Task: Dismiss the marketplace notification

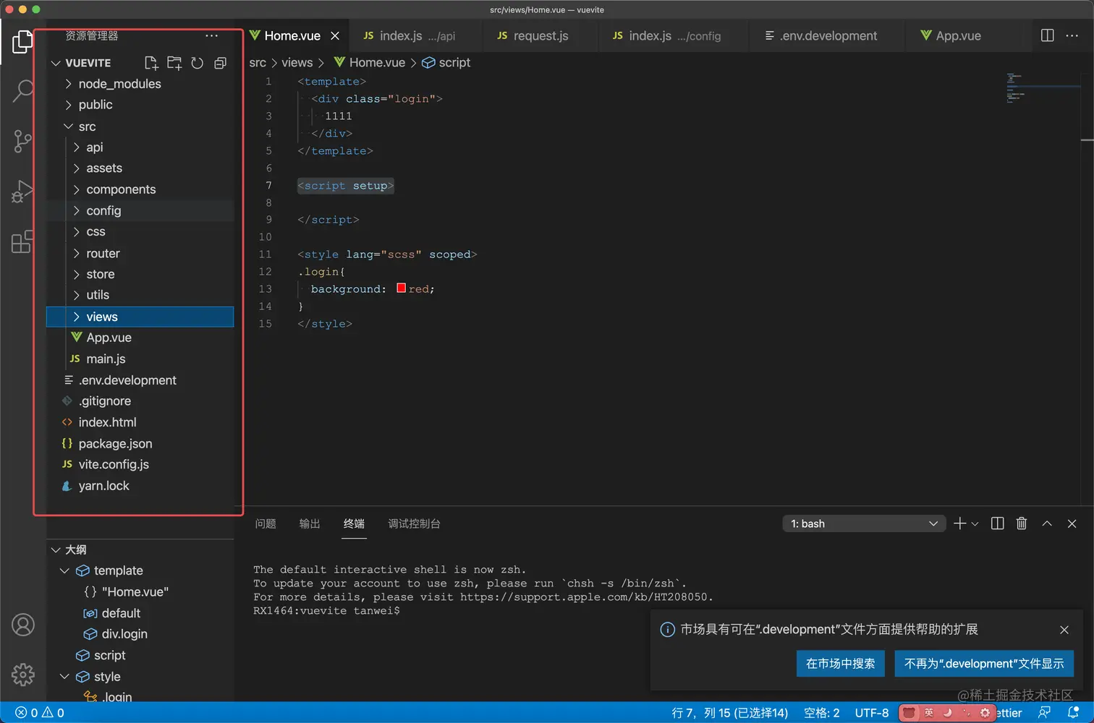Action: tap(1064, 630)
